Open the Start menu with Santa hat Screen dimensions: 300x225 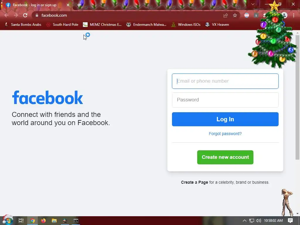coord(8,220)
